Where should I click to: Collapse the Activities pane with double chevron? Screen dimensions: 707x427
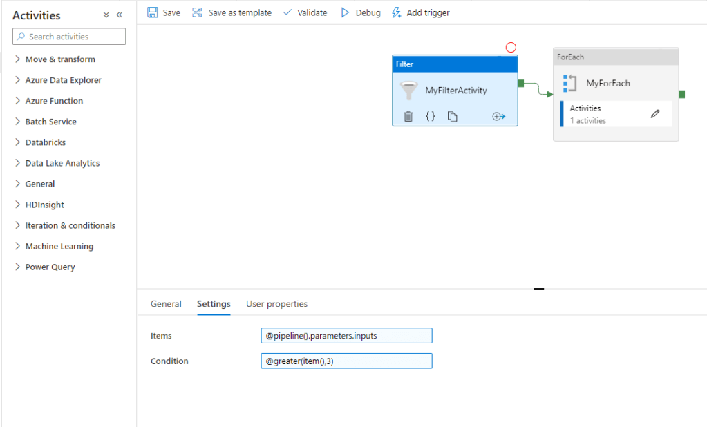[120, 15]
